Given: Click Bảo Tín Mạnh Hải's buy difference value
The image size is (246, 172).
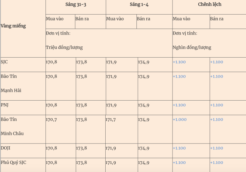Looking at the screenshot, I should 179,76.
